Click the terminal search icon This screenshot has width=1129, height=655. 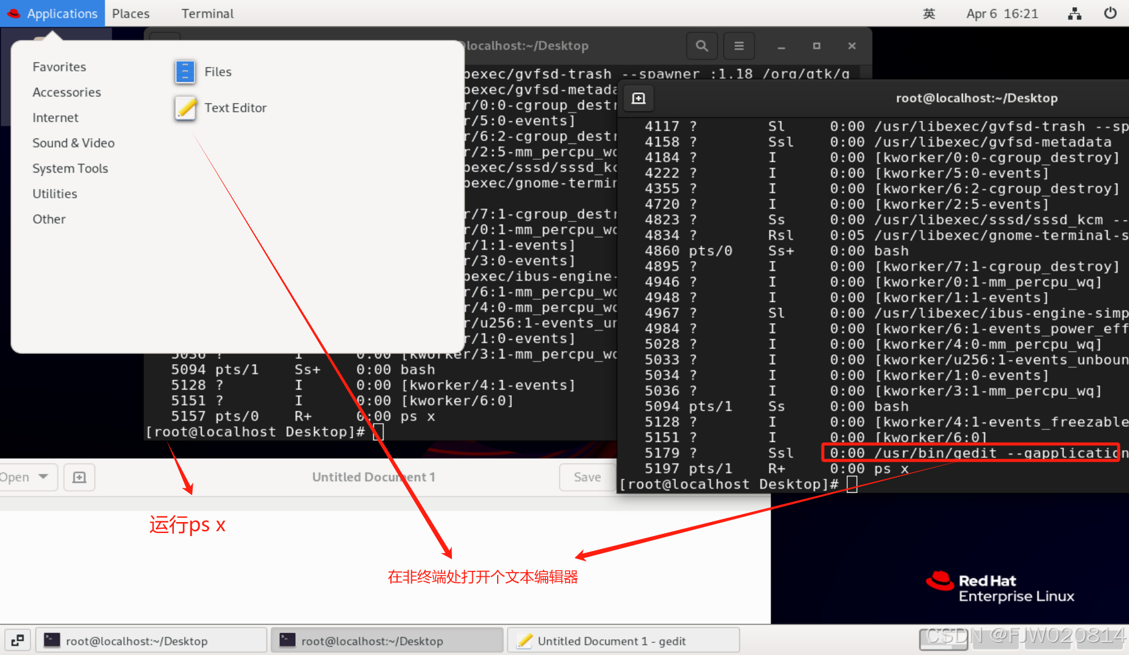pyautogui.click(x=702, y=46)
